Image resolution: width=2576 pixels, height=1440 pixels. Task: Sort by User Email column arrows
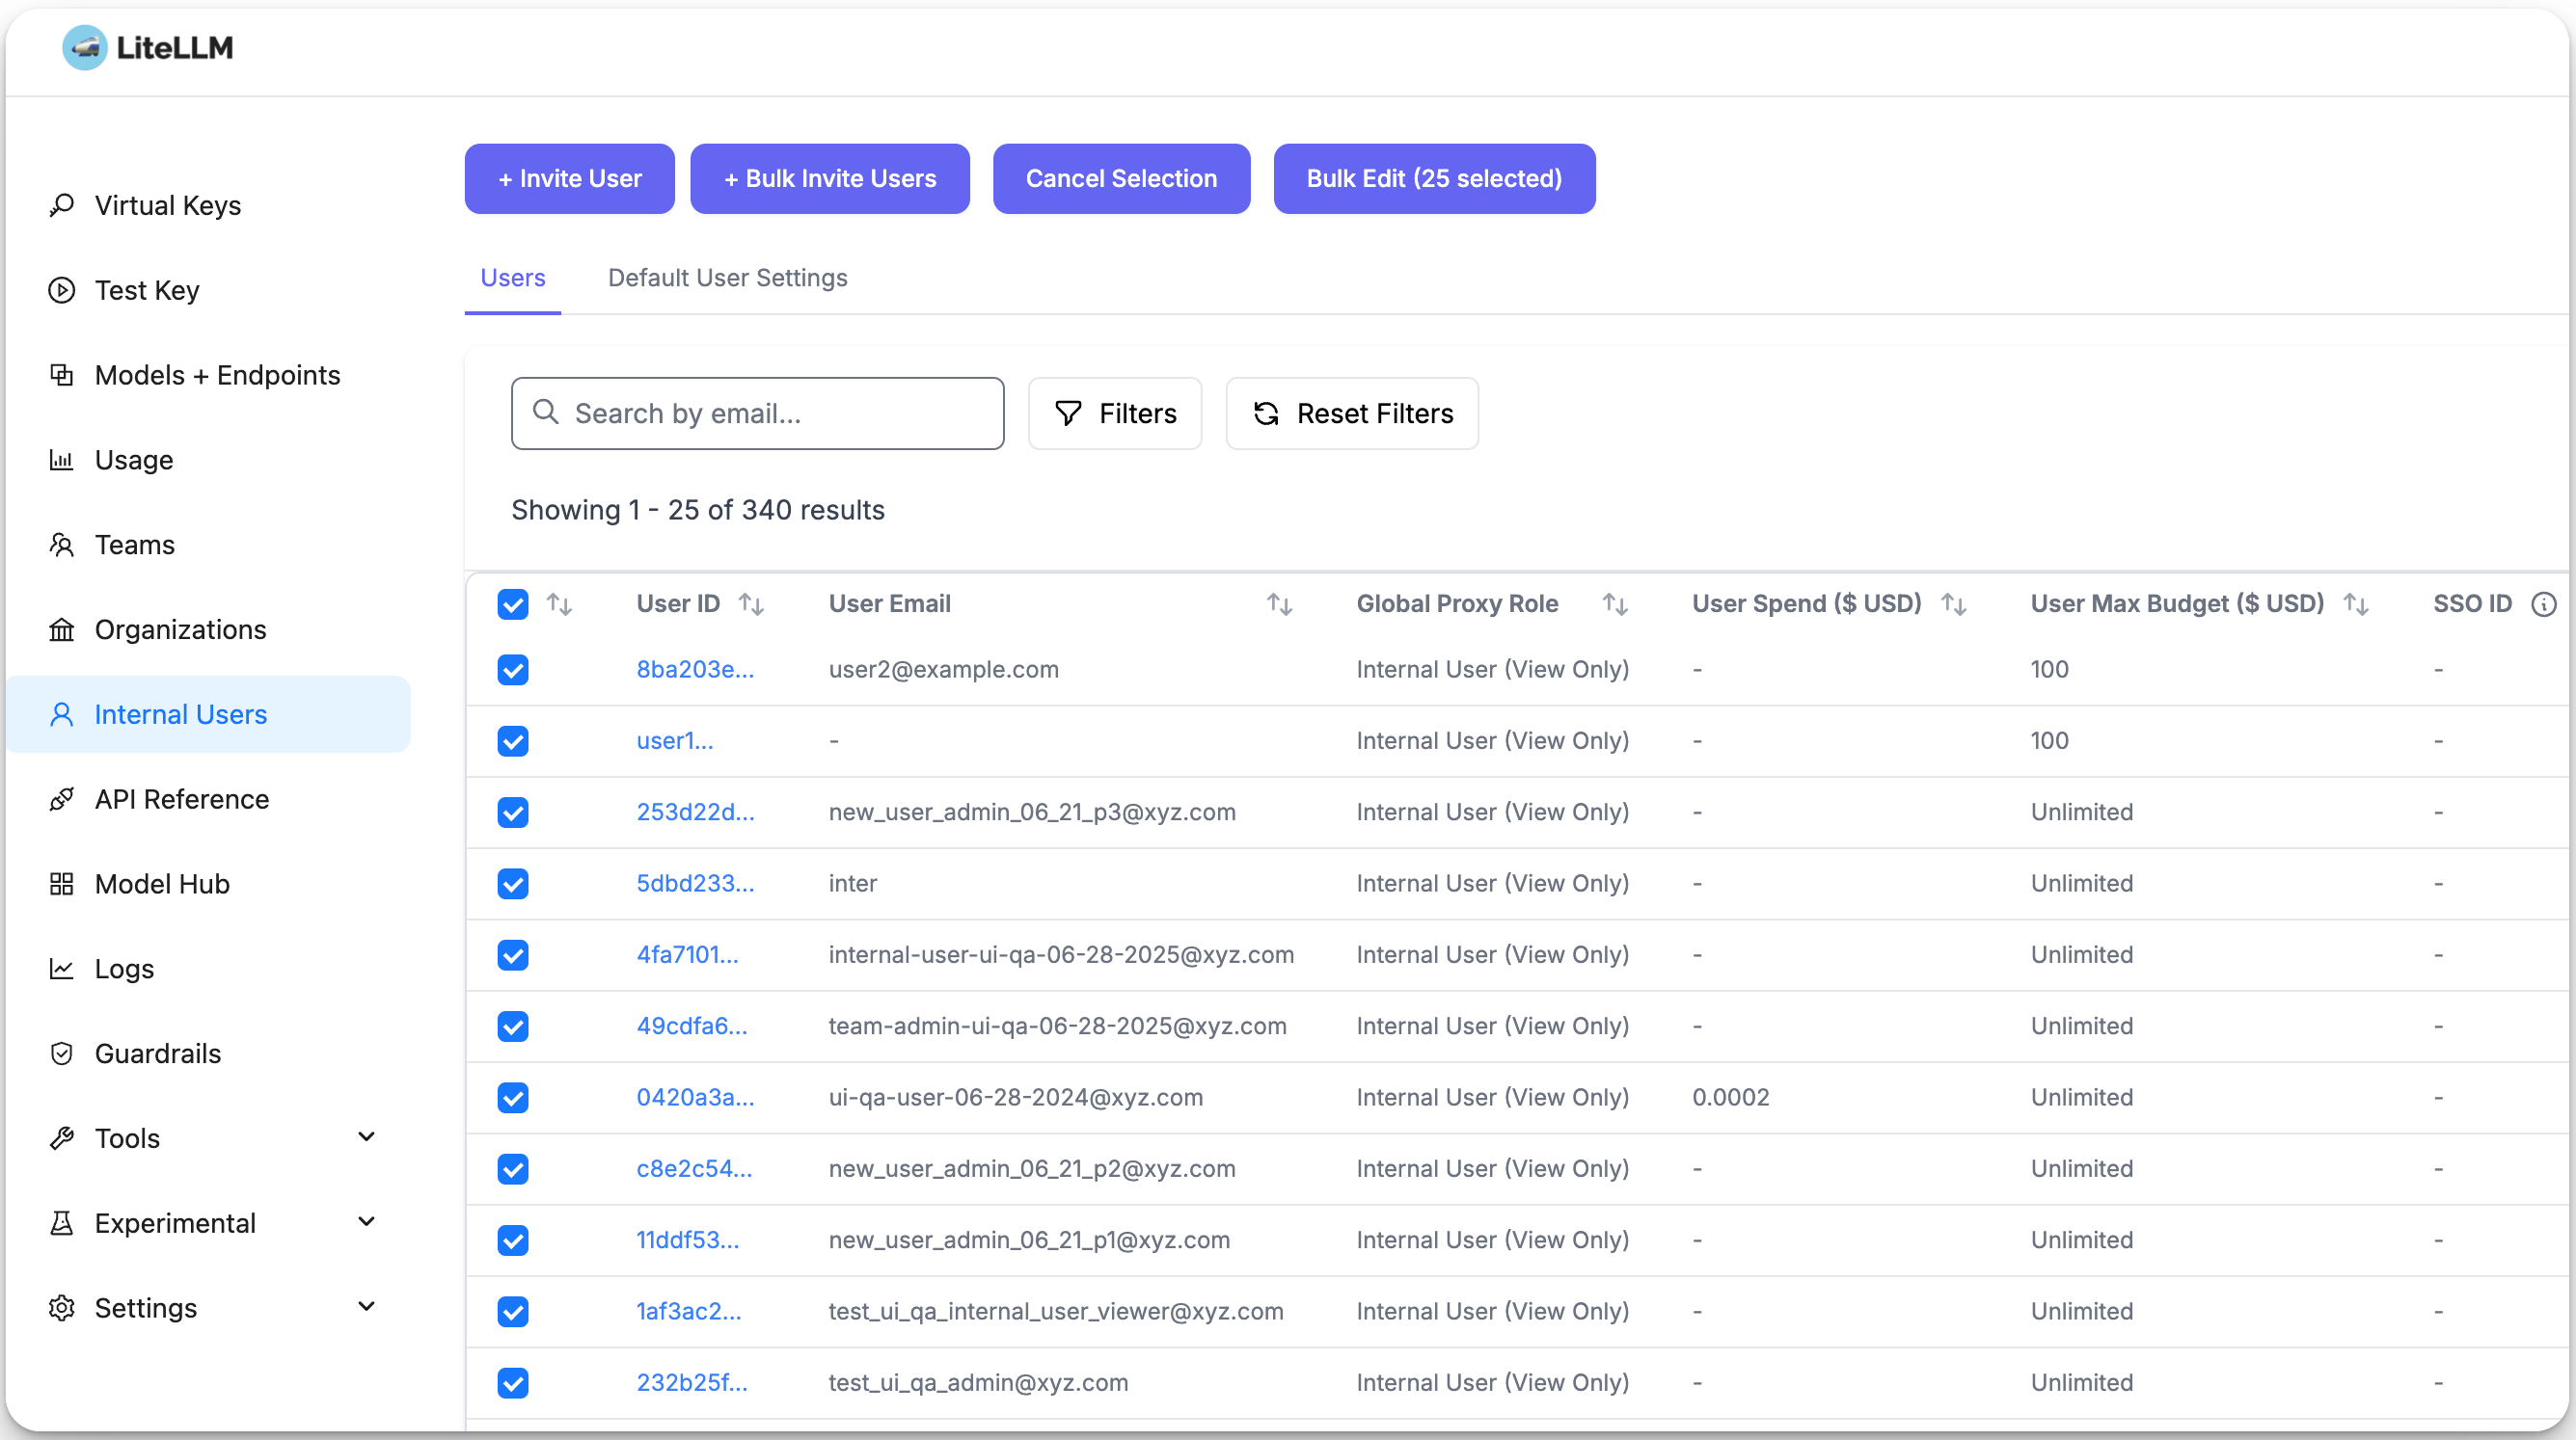(1279, 603)
